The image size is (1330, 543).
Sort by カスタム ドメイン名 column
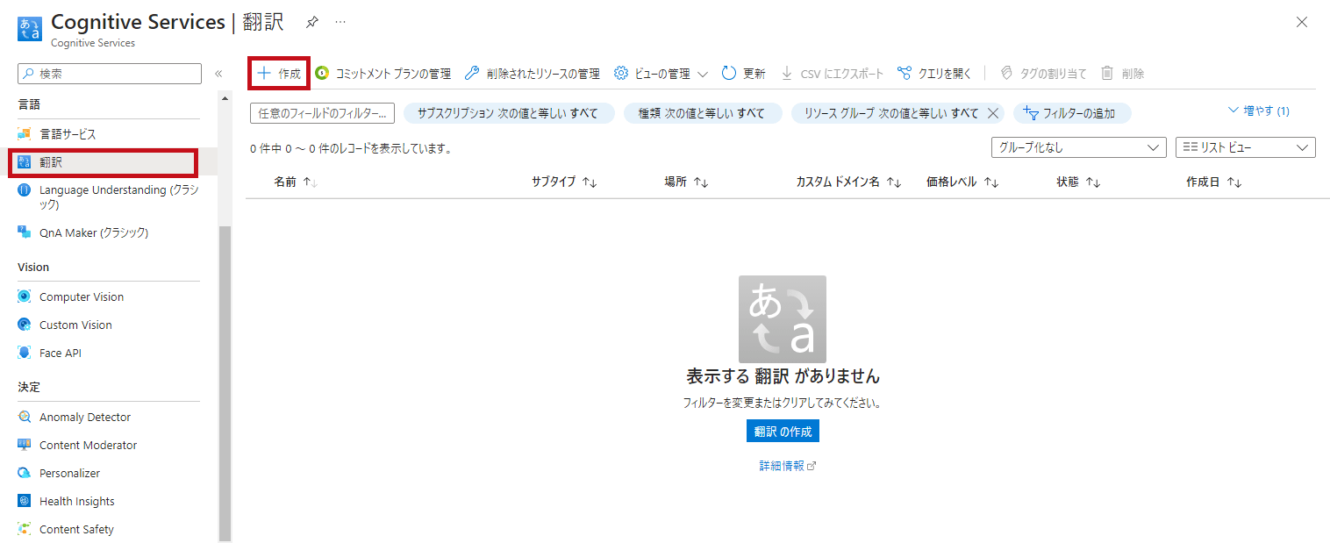[848, 182]
